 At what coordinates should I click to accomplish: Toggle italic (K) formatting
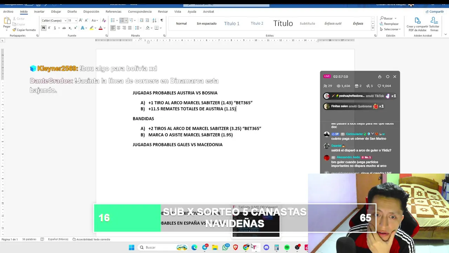(49, 28)
